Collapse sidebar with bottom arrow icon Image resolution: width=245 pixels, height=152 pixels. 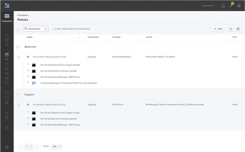(7, 147)
